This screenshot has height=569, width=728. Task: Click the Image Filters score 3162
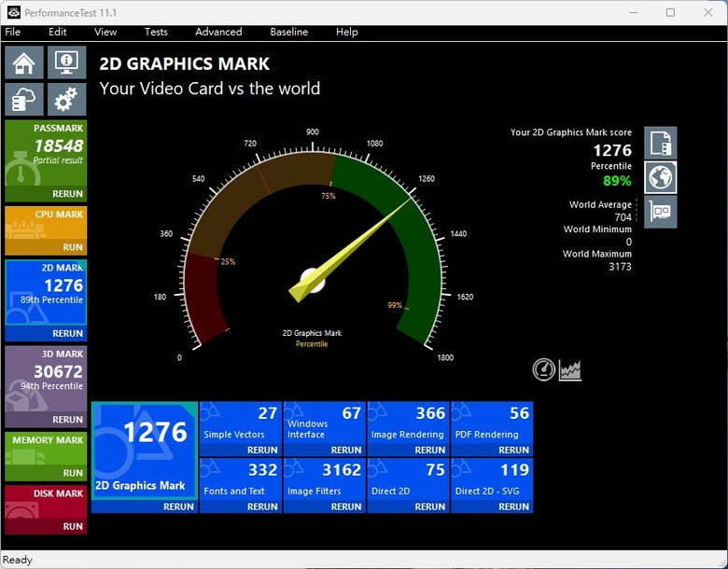342,470
